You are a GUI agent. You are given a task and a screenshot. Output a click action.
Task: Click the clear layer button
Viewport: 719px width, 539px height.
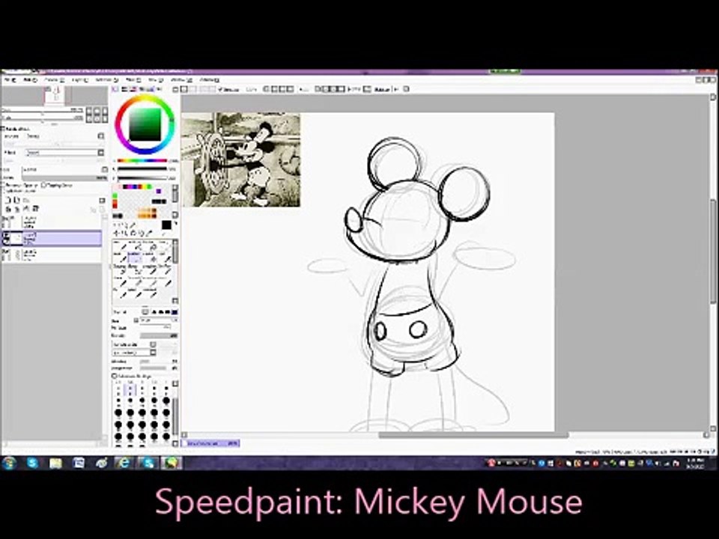pos(26,209)
